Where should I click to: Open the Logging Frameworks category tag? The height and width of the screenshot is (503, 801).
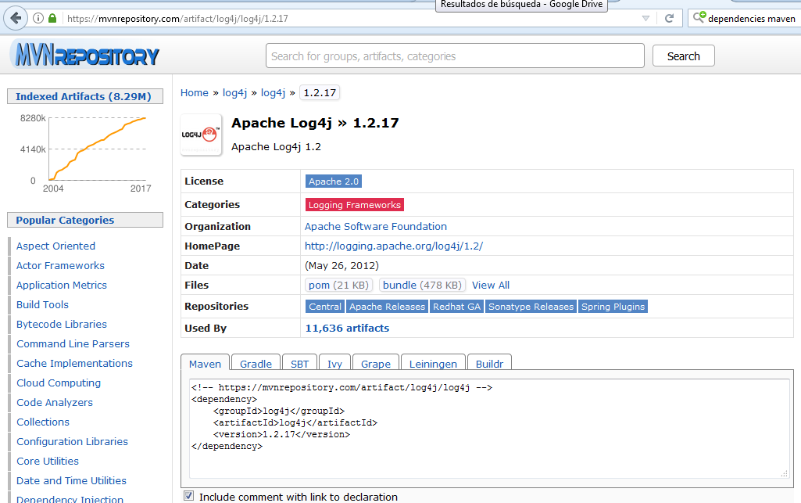(355, 205)
